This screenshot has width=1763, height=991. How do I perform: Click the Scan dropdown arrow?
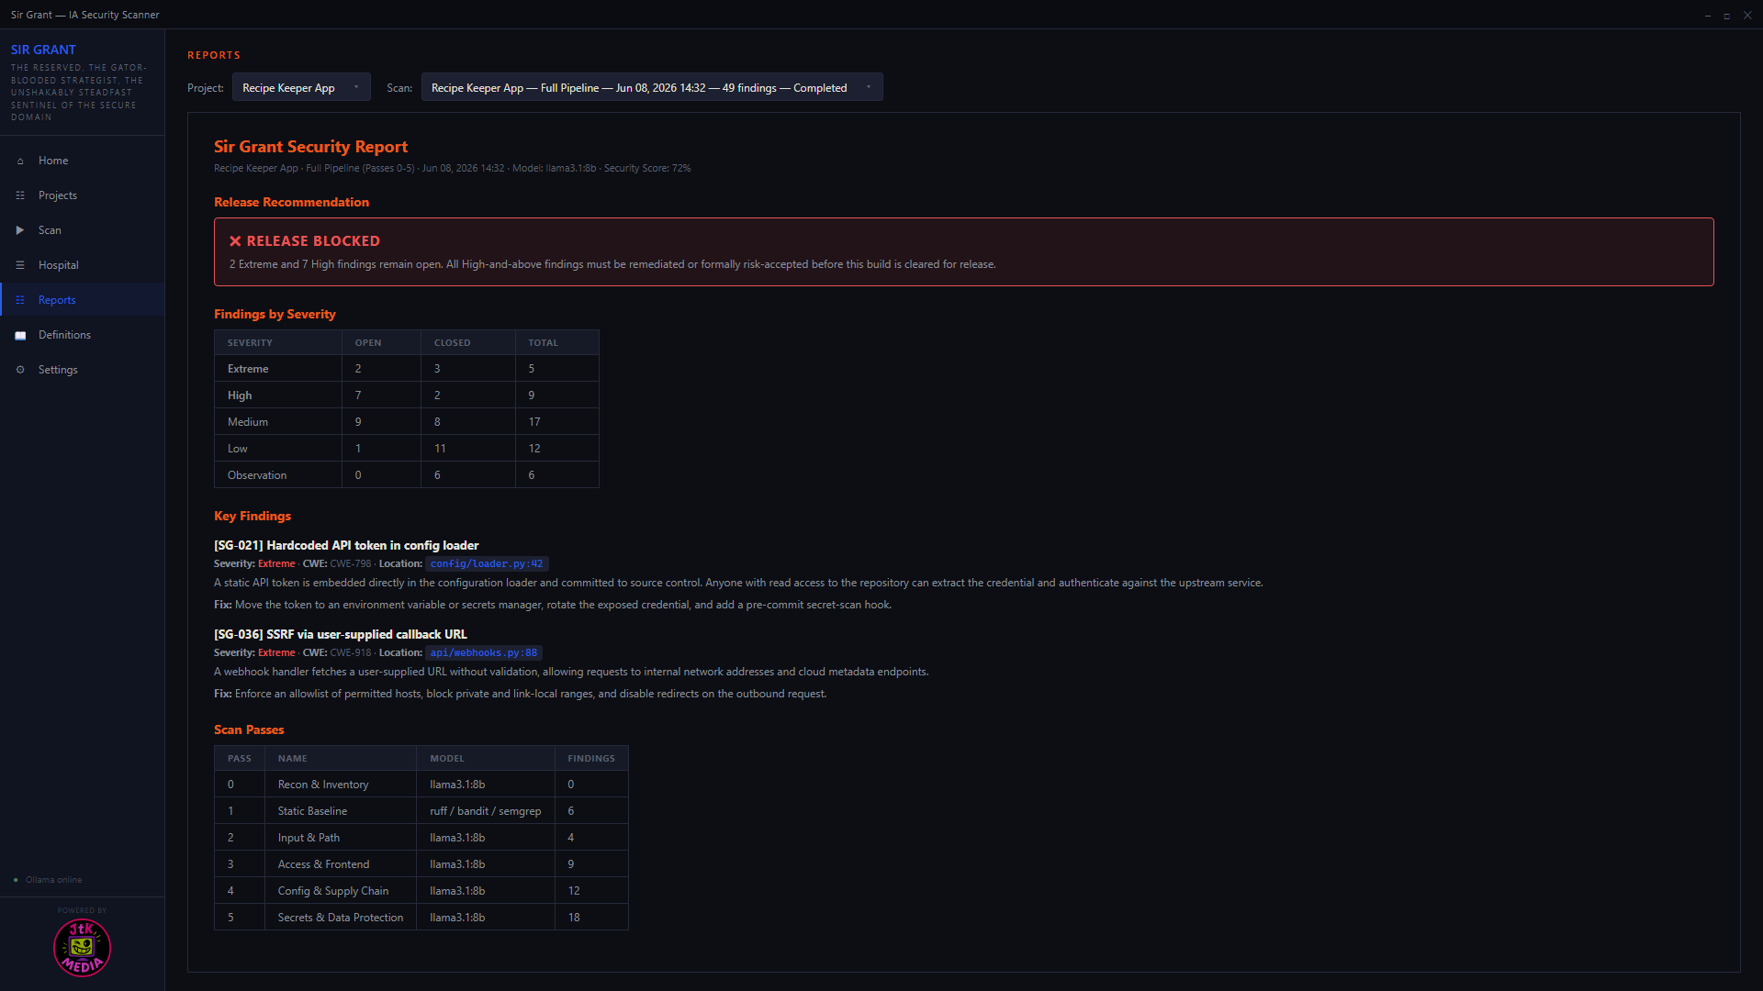[869, 87]
